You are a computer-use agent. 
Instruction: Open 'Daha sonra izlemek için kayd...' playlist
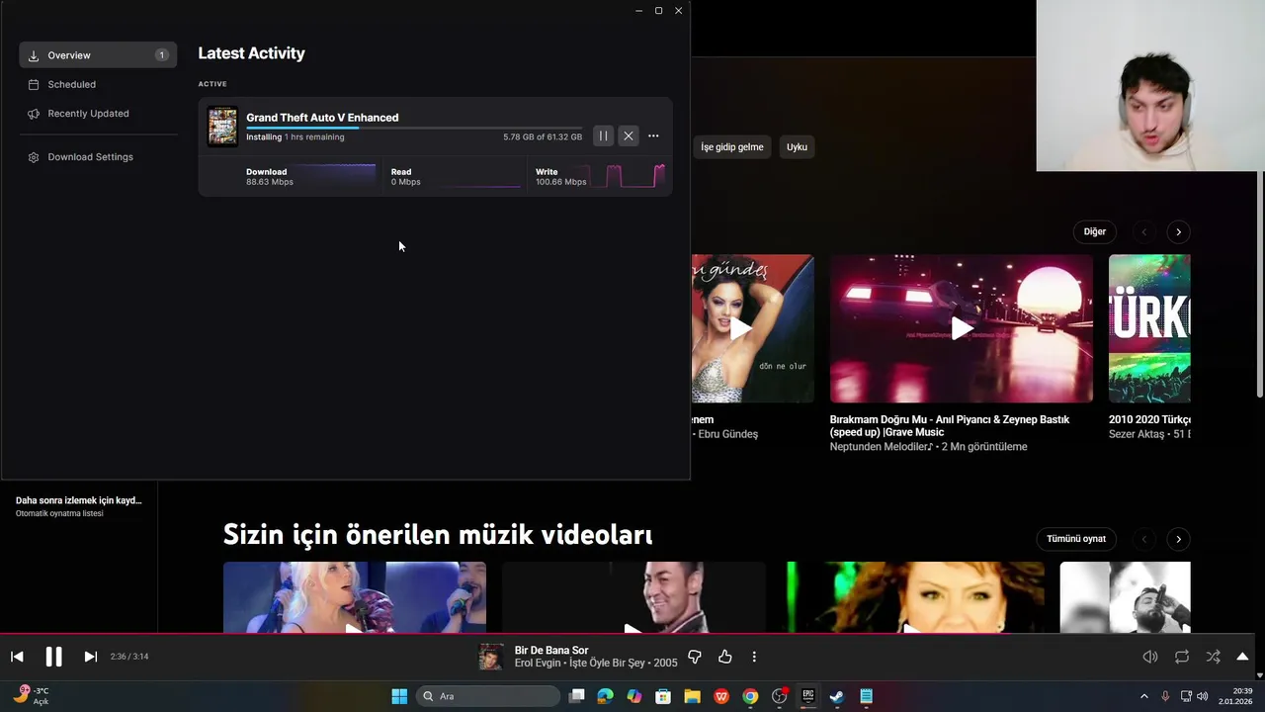[79, 506]
